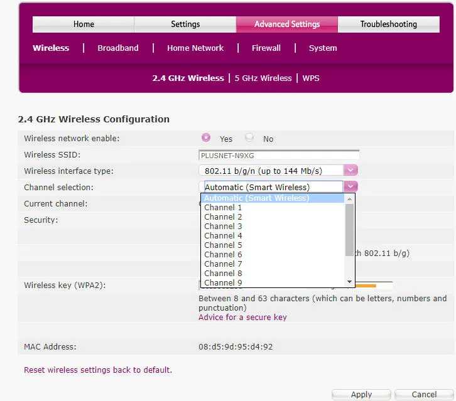456x401 pixels.
Task: Select the No radio button for wireless enable
Action: [x=249, y=138]
